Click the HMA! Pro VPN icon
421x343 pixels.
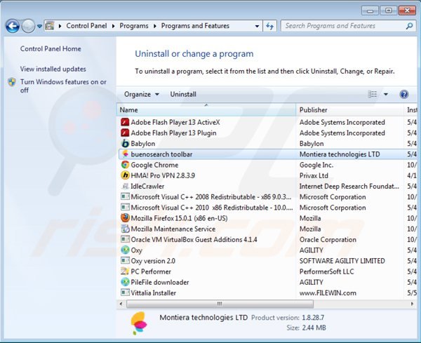(x=125, y=175)
